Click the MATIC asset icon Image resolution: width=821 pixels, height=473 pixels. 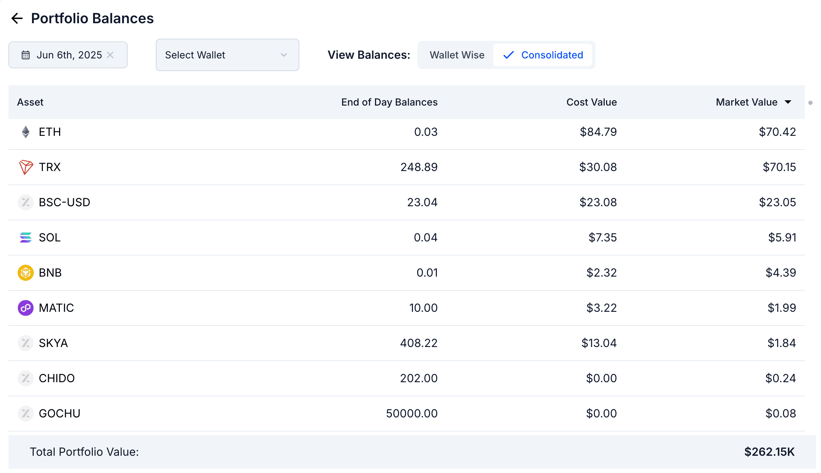pyautogui.click(x=26, y=308)
